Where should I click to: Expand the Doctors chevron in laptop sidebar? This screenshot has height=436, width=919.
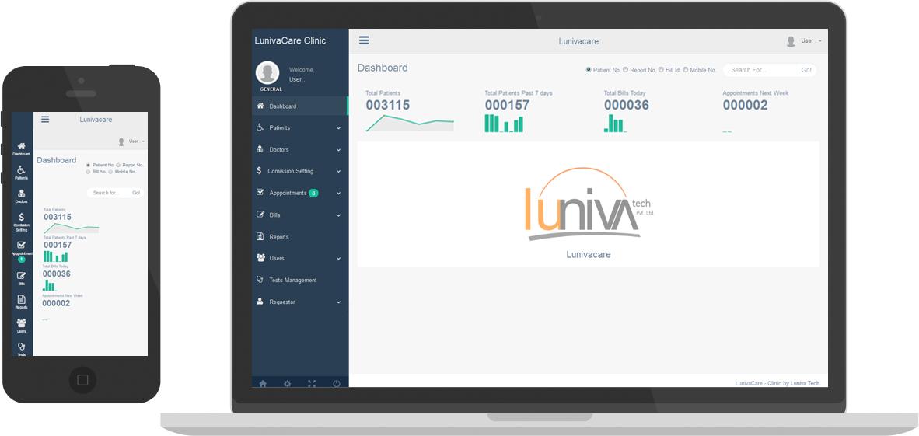(x=339, y=150)
